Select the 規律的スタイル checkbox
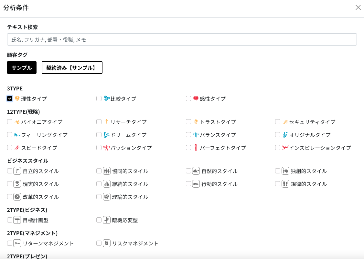This screenshot has width=364, height=259. click(278, 184)
